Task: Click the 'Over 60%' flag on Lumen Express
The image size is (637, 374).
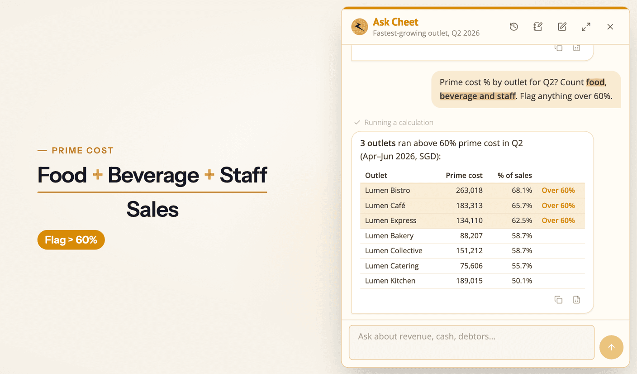Action: click(x=558, y=221)
